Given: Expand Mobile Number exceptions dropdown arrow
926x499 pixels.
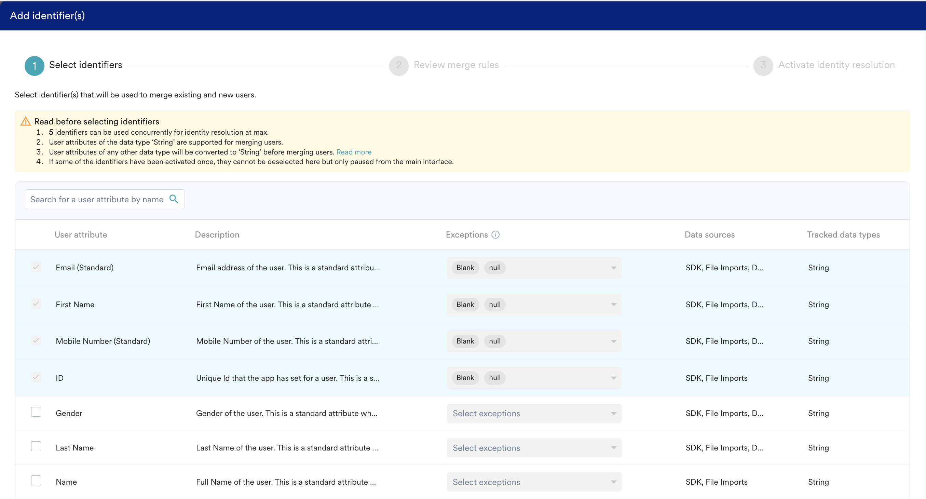Looking at the screenshot, I should (x=613, y=341).
